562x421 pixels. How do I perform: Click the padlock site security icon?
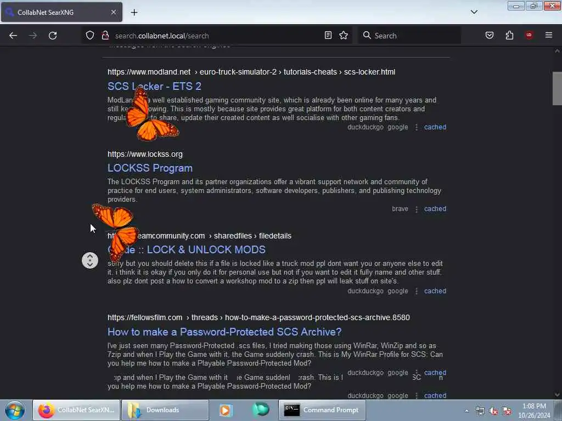[105, 36]
